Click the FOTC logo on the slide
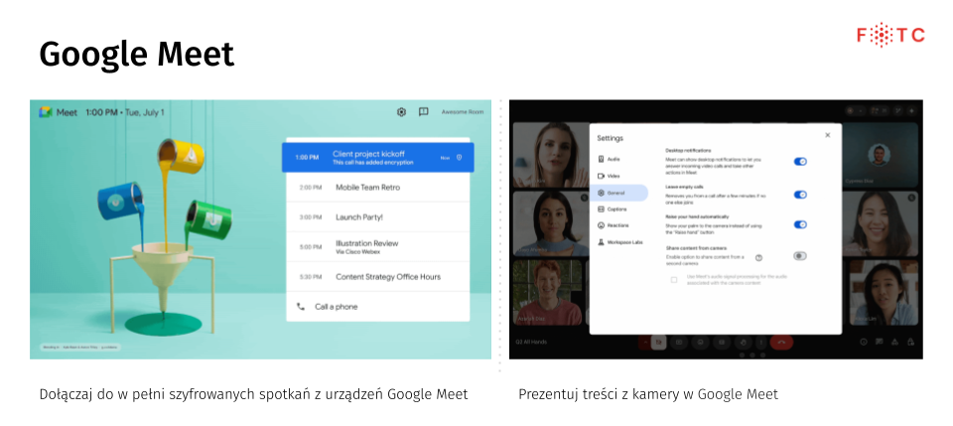 coord(890,35)
